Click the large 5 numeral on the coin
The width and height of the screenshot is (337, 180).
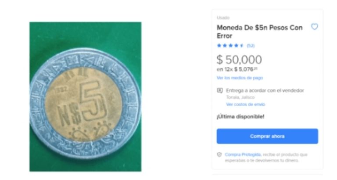coord(93,101)
